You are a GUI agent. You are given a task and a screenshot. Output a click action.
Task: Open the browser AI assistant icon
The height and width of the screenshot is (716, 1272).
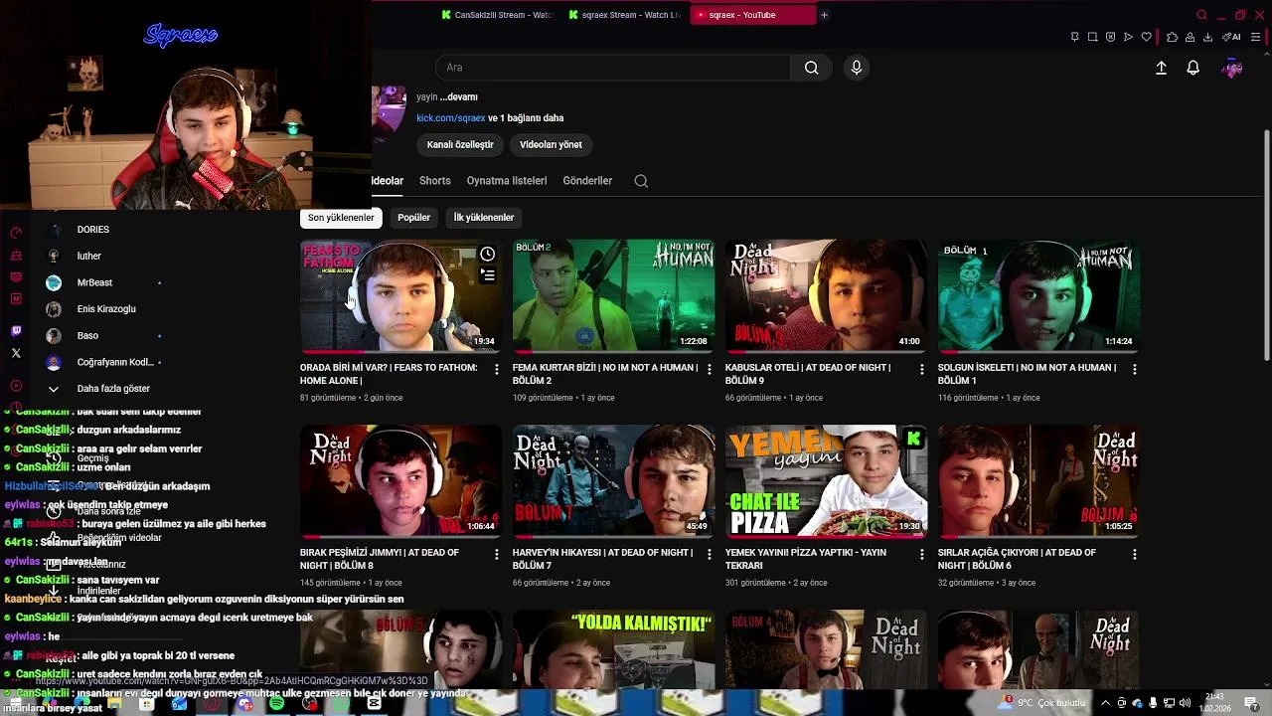[x=1230, y=38]
